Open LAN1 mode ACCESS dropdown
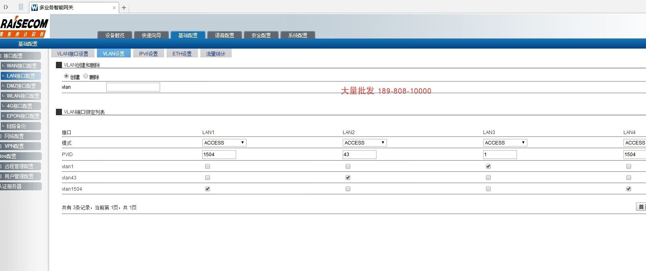The width and height of the screenshot is (646, 271). coord(224,143)
